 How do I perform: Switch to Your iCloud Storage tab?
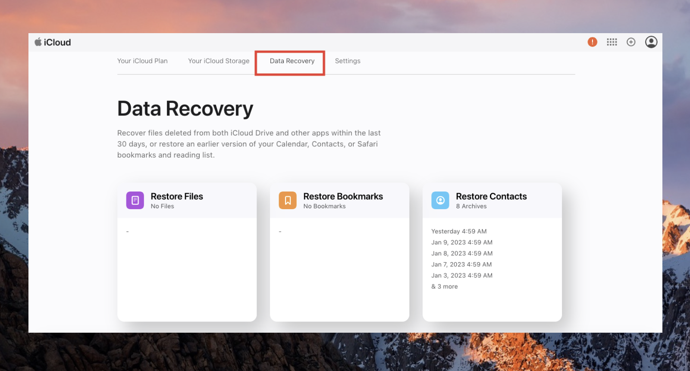[x=219, y=61]
